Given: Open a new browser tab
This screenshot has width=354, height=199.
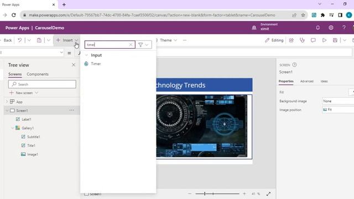Looking at the screenshot, I should [x=64, y=4].
